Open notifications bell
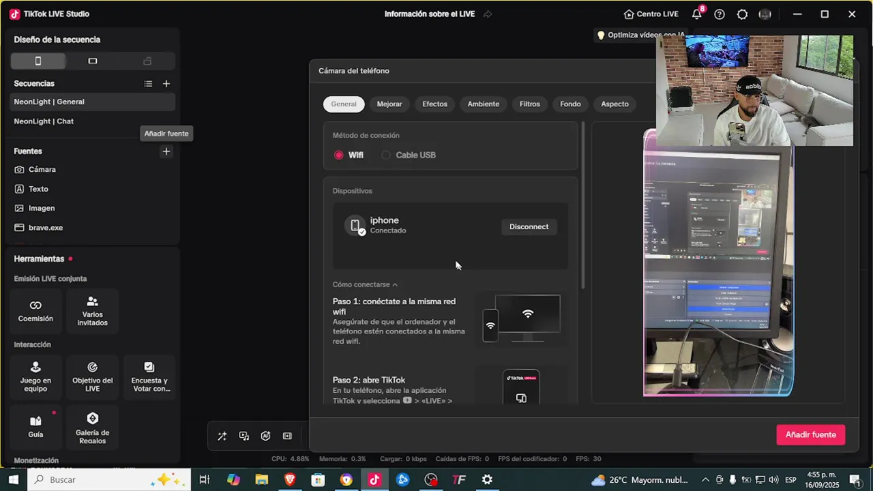Screen dimensions: 873x491 click(697, 14)
